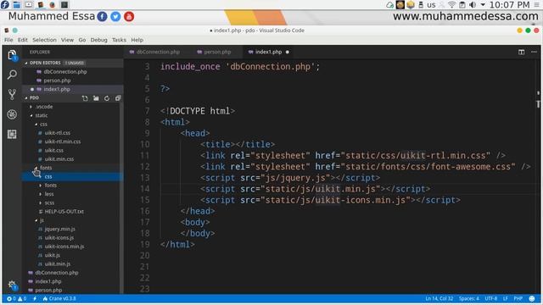
Task: Click the YouTube icon beside Muhammed Essa
Action: click(x=129, y=16)
